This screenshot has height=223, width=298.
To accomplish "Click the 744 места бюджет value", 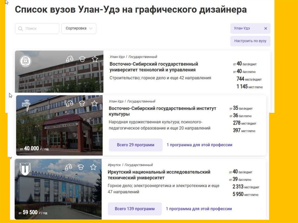I will coord(249,79).
